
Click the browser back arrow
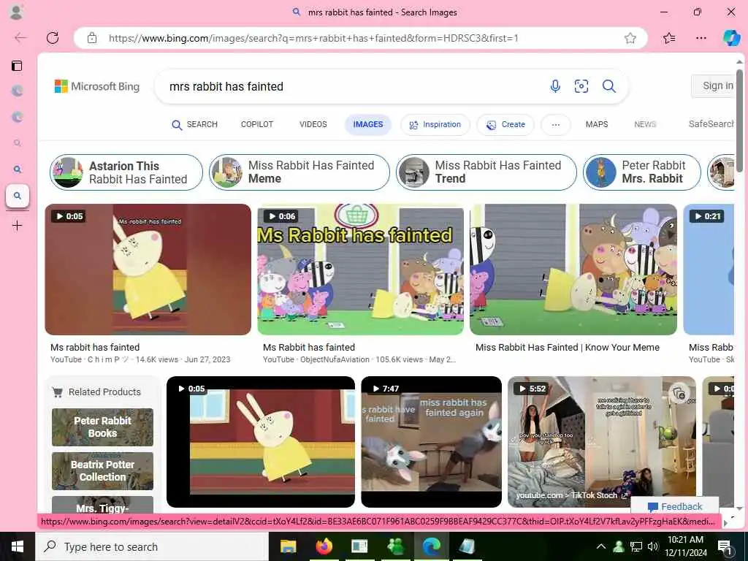tap(20, 38)
